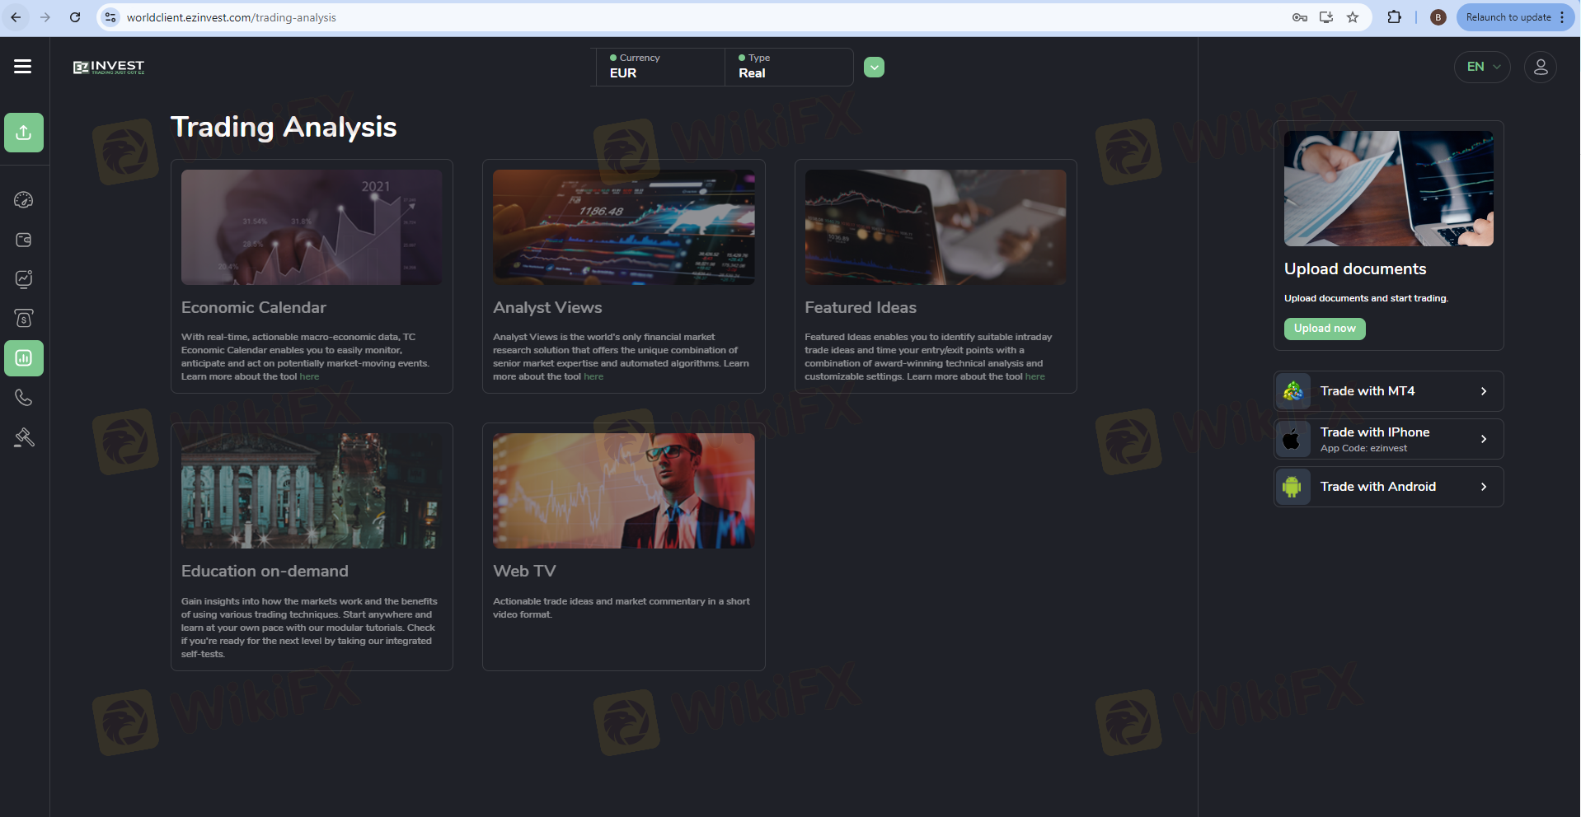Click the green upload icon in sidebar

pyautogui.click(x=24, y=133)
